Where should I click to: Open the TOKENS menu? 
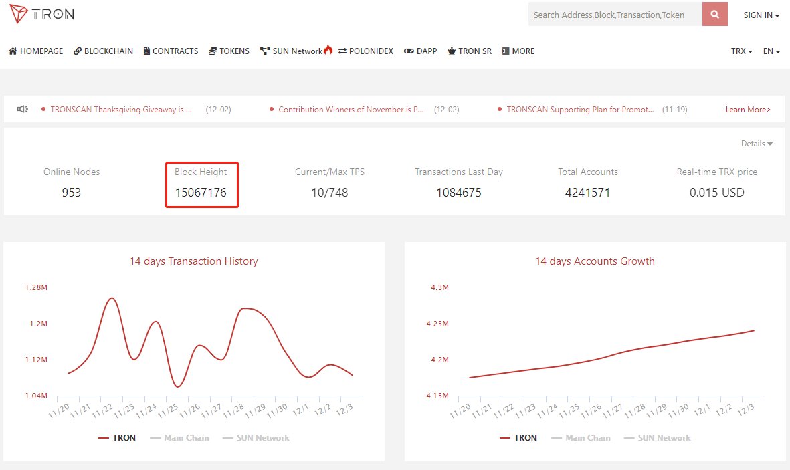coord(229,51)
